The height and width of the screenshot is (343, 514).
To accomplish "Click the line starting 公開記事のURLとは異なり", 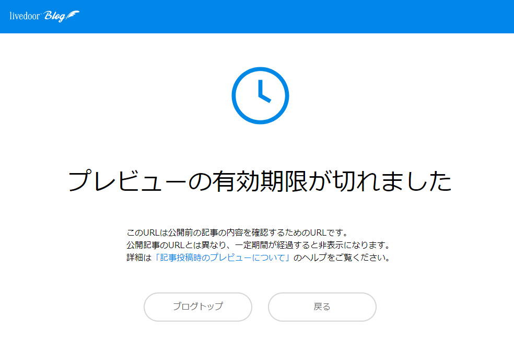I will coord(259,245).
